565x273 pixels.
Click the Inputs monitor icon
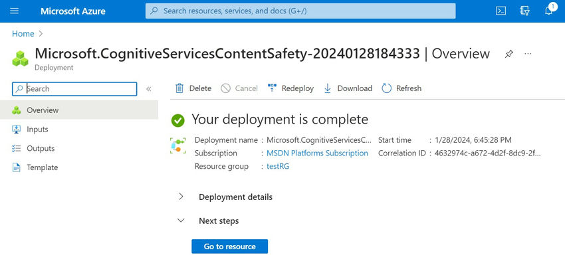(x=16, y=129)
